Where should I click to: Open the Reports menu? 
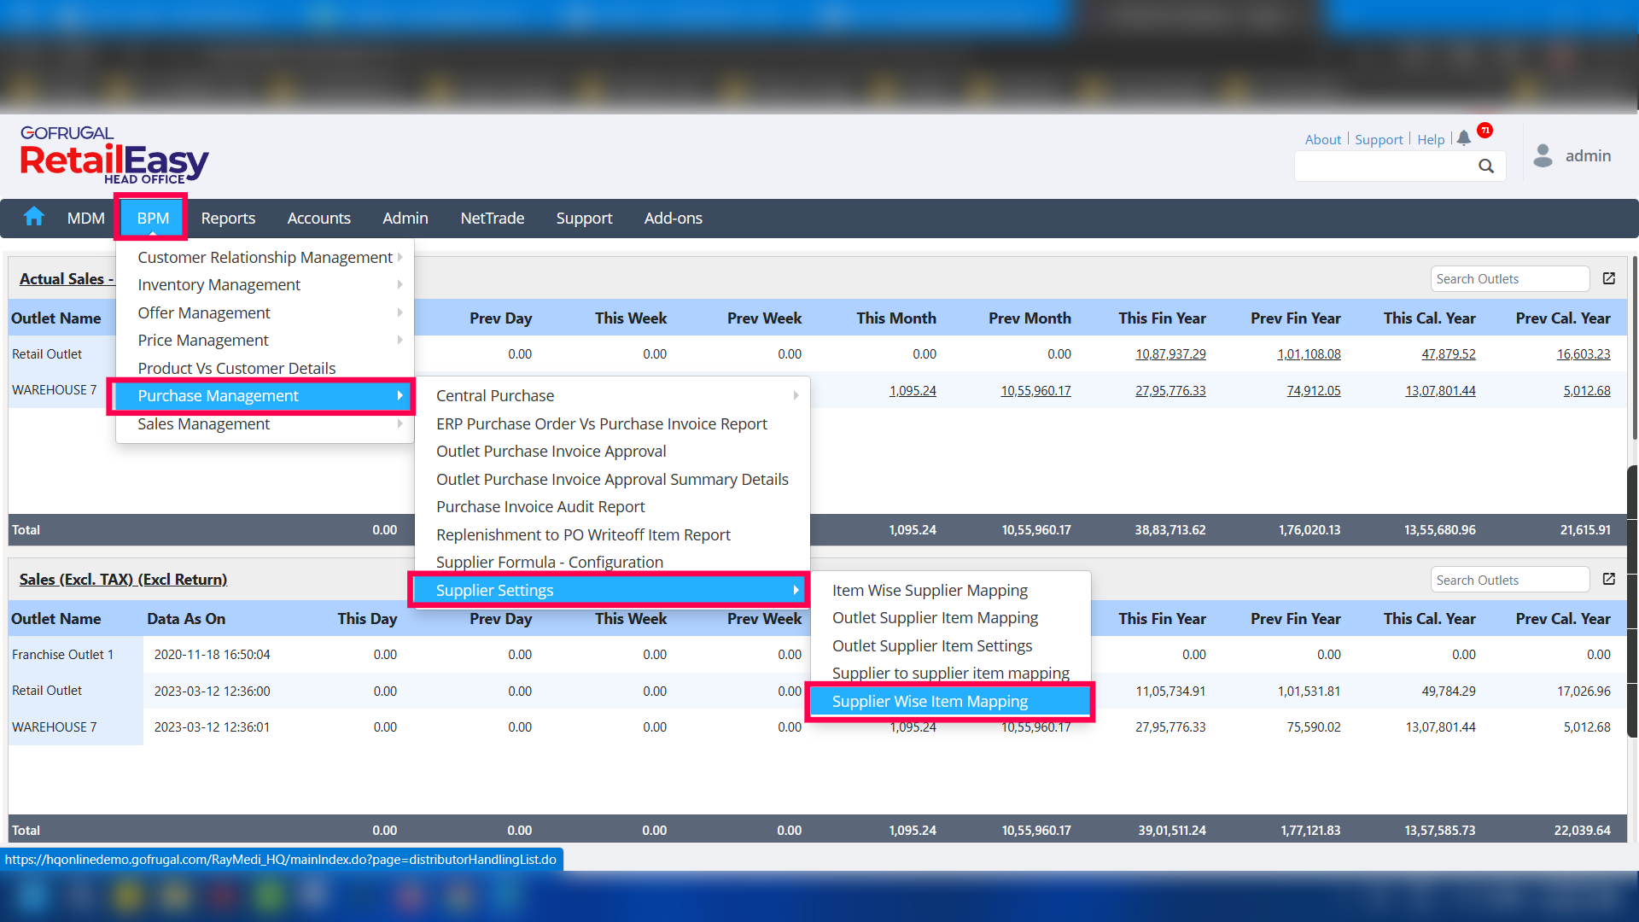(x=228, y=218)
